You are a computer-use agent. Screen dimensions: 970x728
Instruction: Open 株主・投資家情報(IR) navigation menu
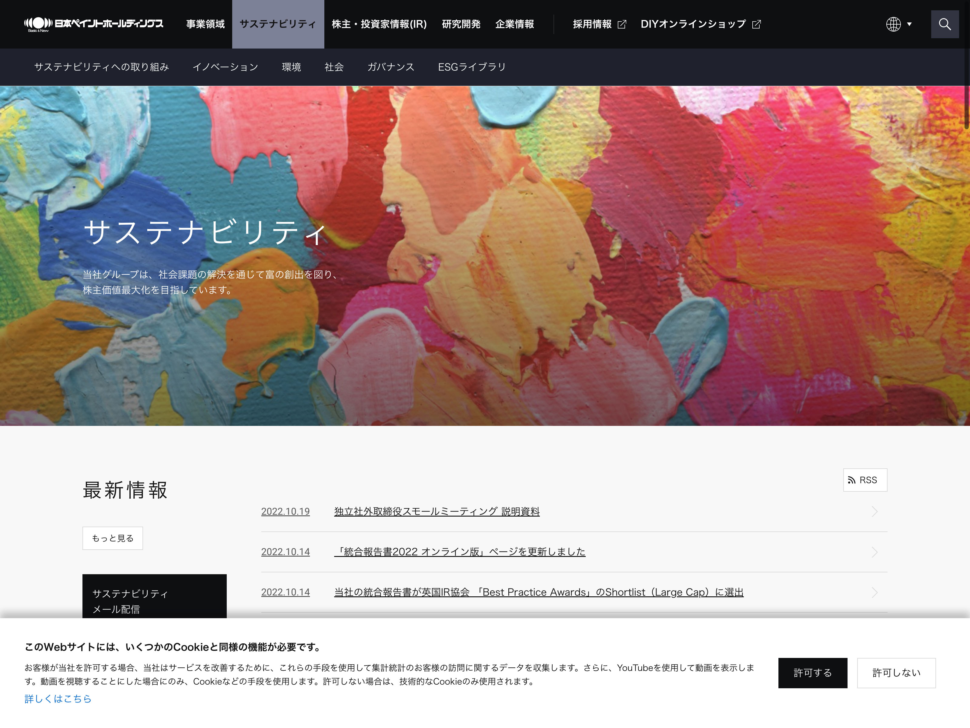coord(379,24)
